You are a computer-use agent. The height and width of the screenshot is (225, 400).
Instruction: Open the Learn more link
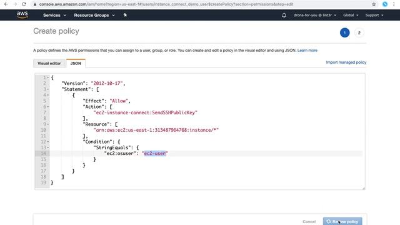point(307,51)
